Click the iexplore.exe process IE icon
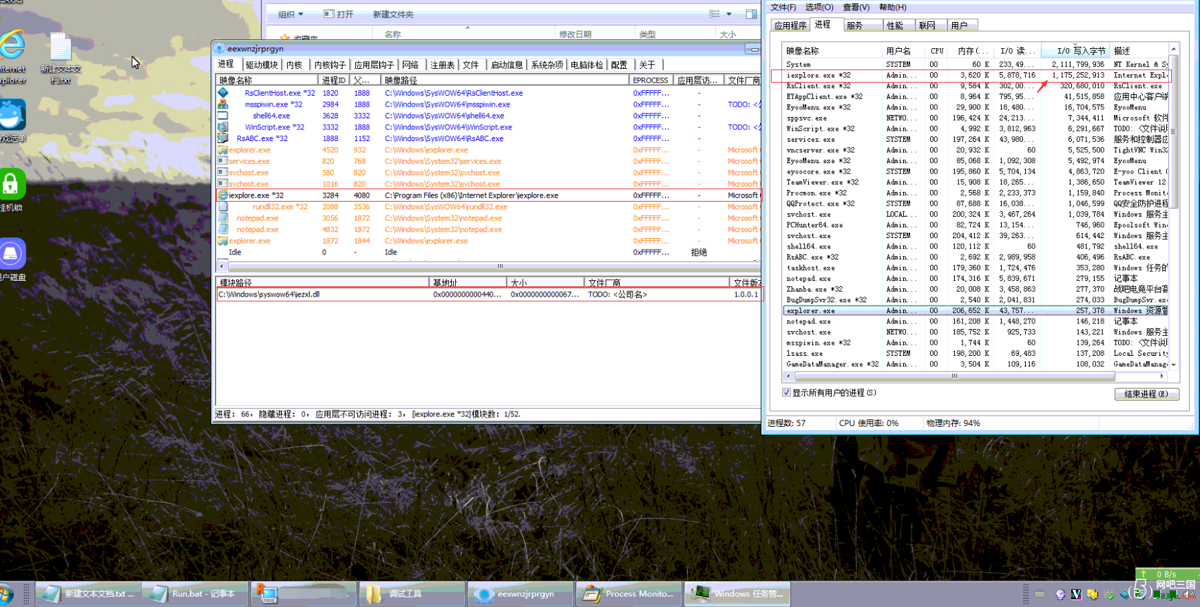 (x=223, y=195)
